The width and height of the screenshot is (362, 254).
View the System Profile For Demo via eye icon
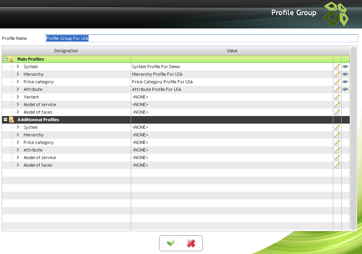click(x=345, y=67)
